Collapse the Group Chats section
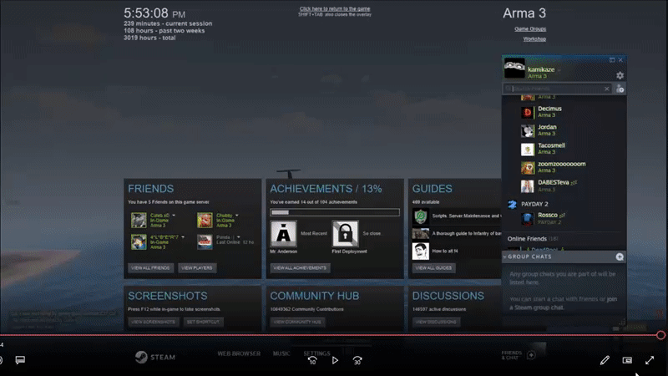 [x=505, y=257]
